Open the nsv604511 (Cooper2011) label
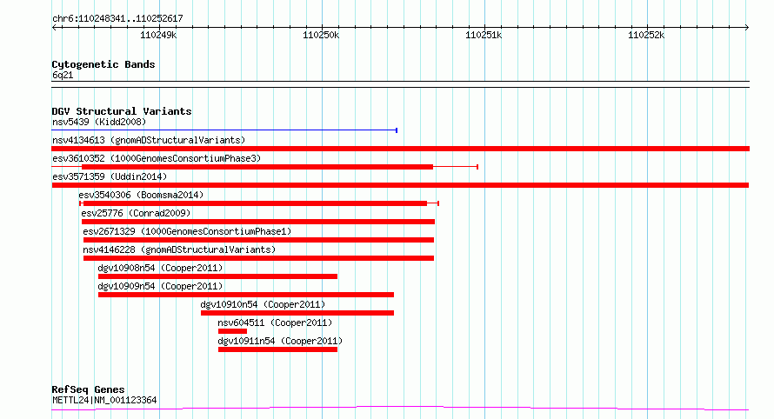 pos(275,323)
